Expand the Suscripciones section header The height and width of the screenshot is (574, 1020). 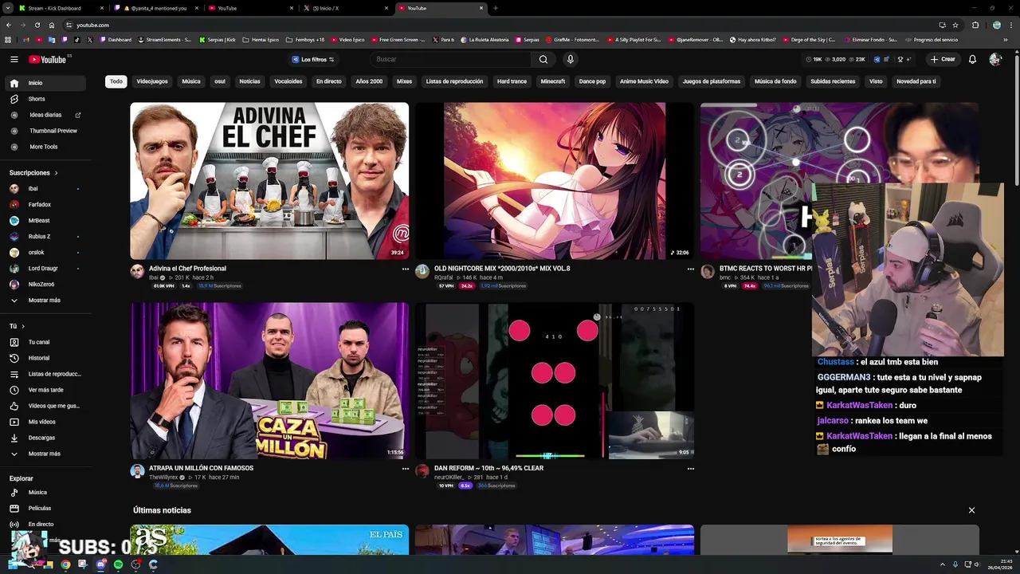pos(33,173)
